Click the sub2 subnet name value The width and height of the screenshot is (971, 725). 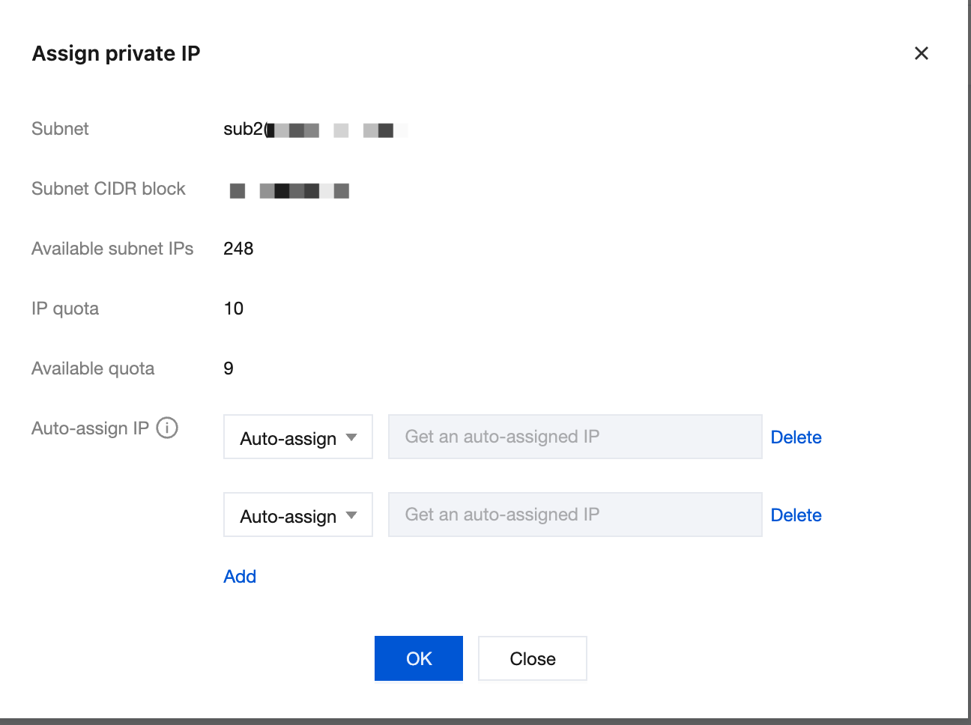(x=243, y=129)
